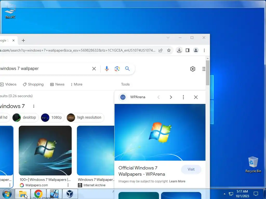Open the Internet Archive wallpaper thumbnail

[x=96, y=151]
